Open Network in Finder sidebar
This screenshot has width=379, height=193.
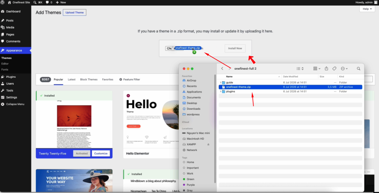click(x=190, y=150)
